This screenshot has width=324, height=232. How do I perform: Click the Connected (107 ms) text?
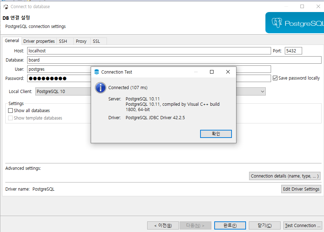point(128,88)
